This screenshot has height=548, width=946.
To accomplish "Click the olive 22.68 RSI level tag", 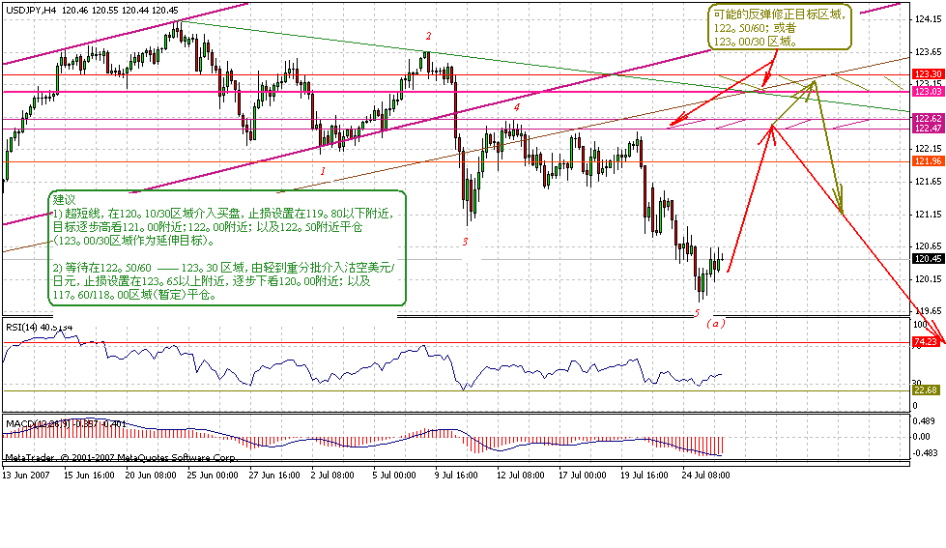I will coord(926,389).
